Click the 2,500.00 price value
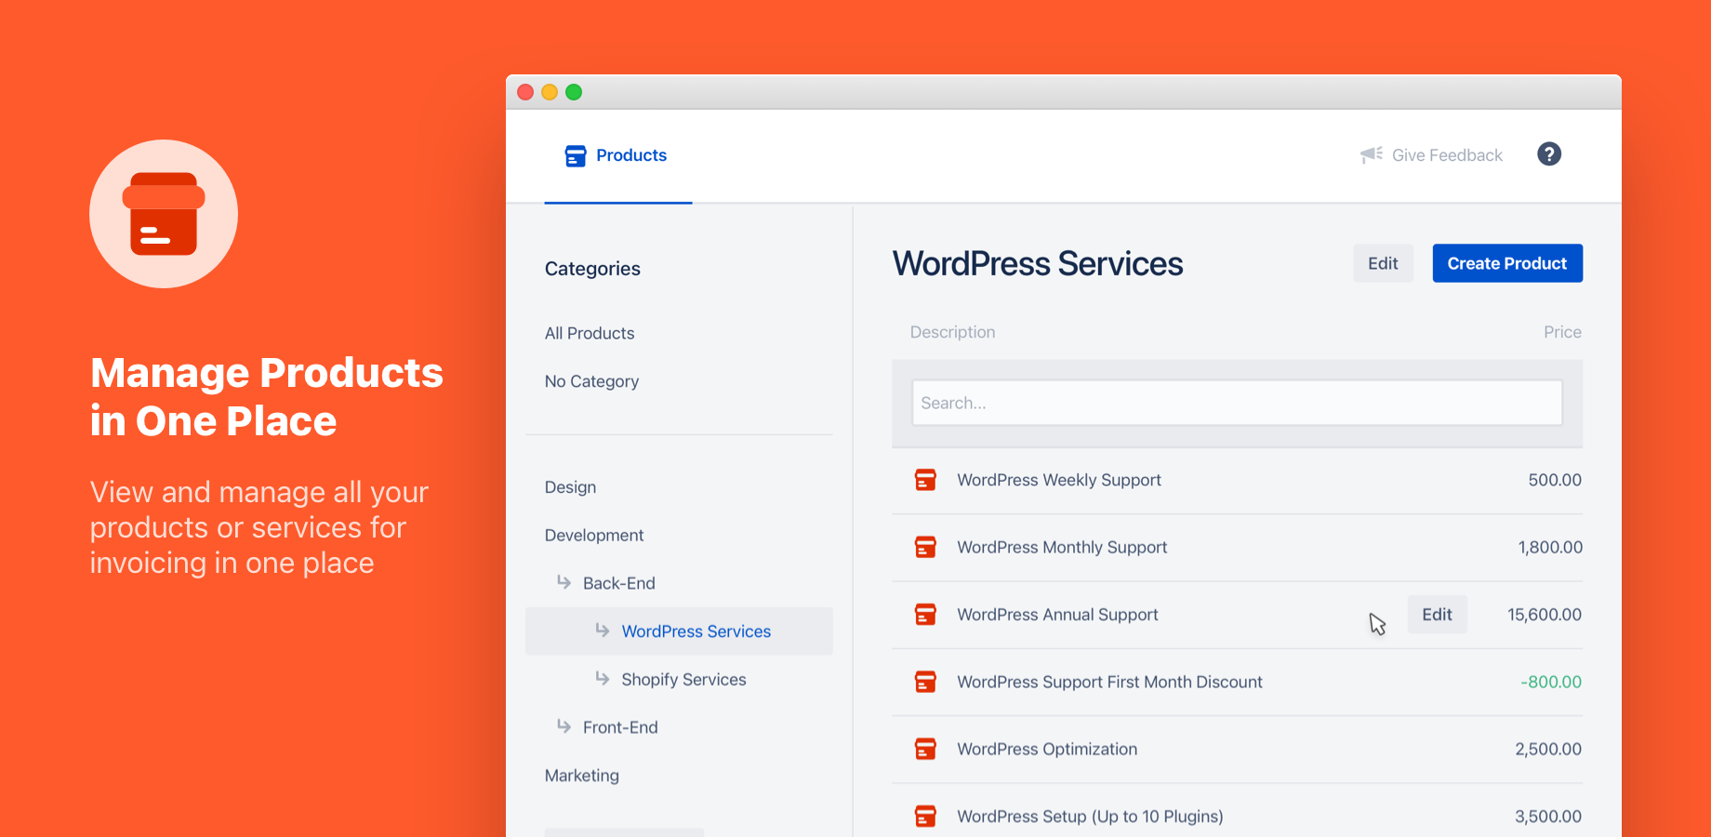The width and height of the screenshot is (1711, 837). tap(1548, 750)
